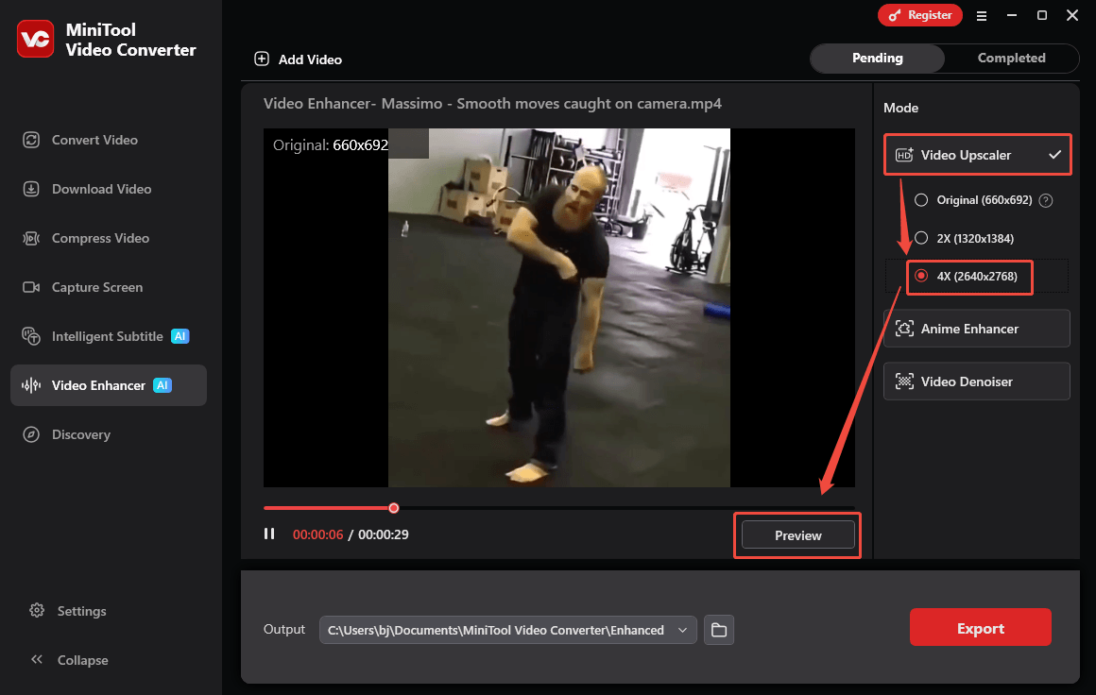Click the MiniTool Video Converter logo

click(35, 39)
